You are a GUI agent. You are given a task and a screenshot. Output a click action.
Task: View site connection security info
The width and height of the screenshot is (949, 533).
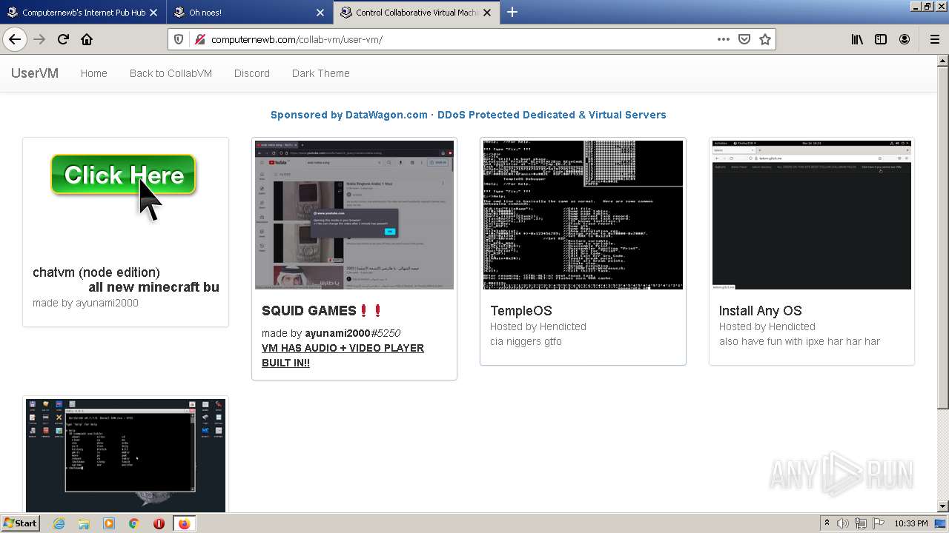[199, 39]
